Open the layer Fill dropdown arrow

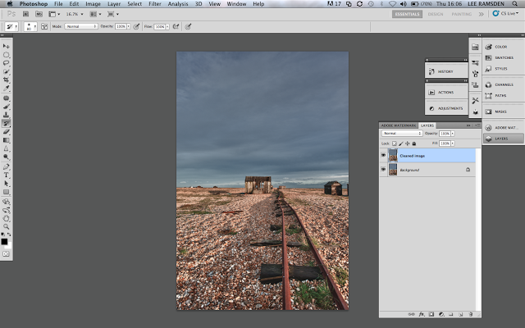click(x=452, y=143)
